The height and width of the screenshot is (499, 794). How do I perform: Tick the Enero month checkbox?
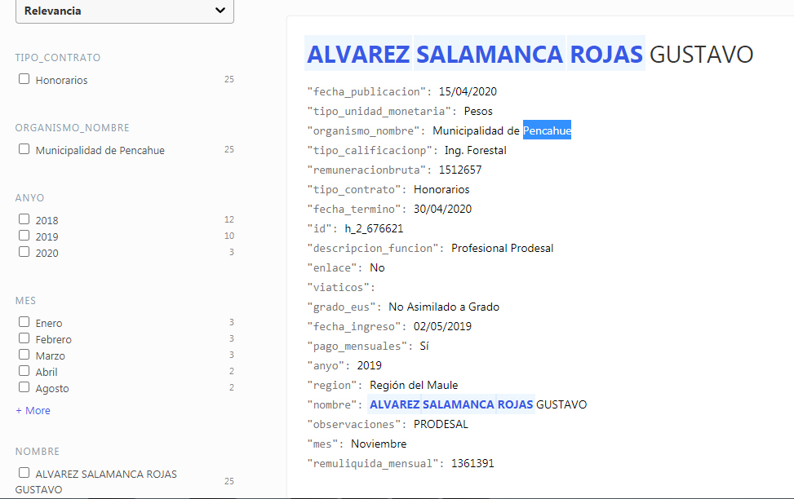click(24, 322)
